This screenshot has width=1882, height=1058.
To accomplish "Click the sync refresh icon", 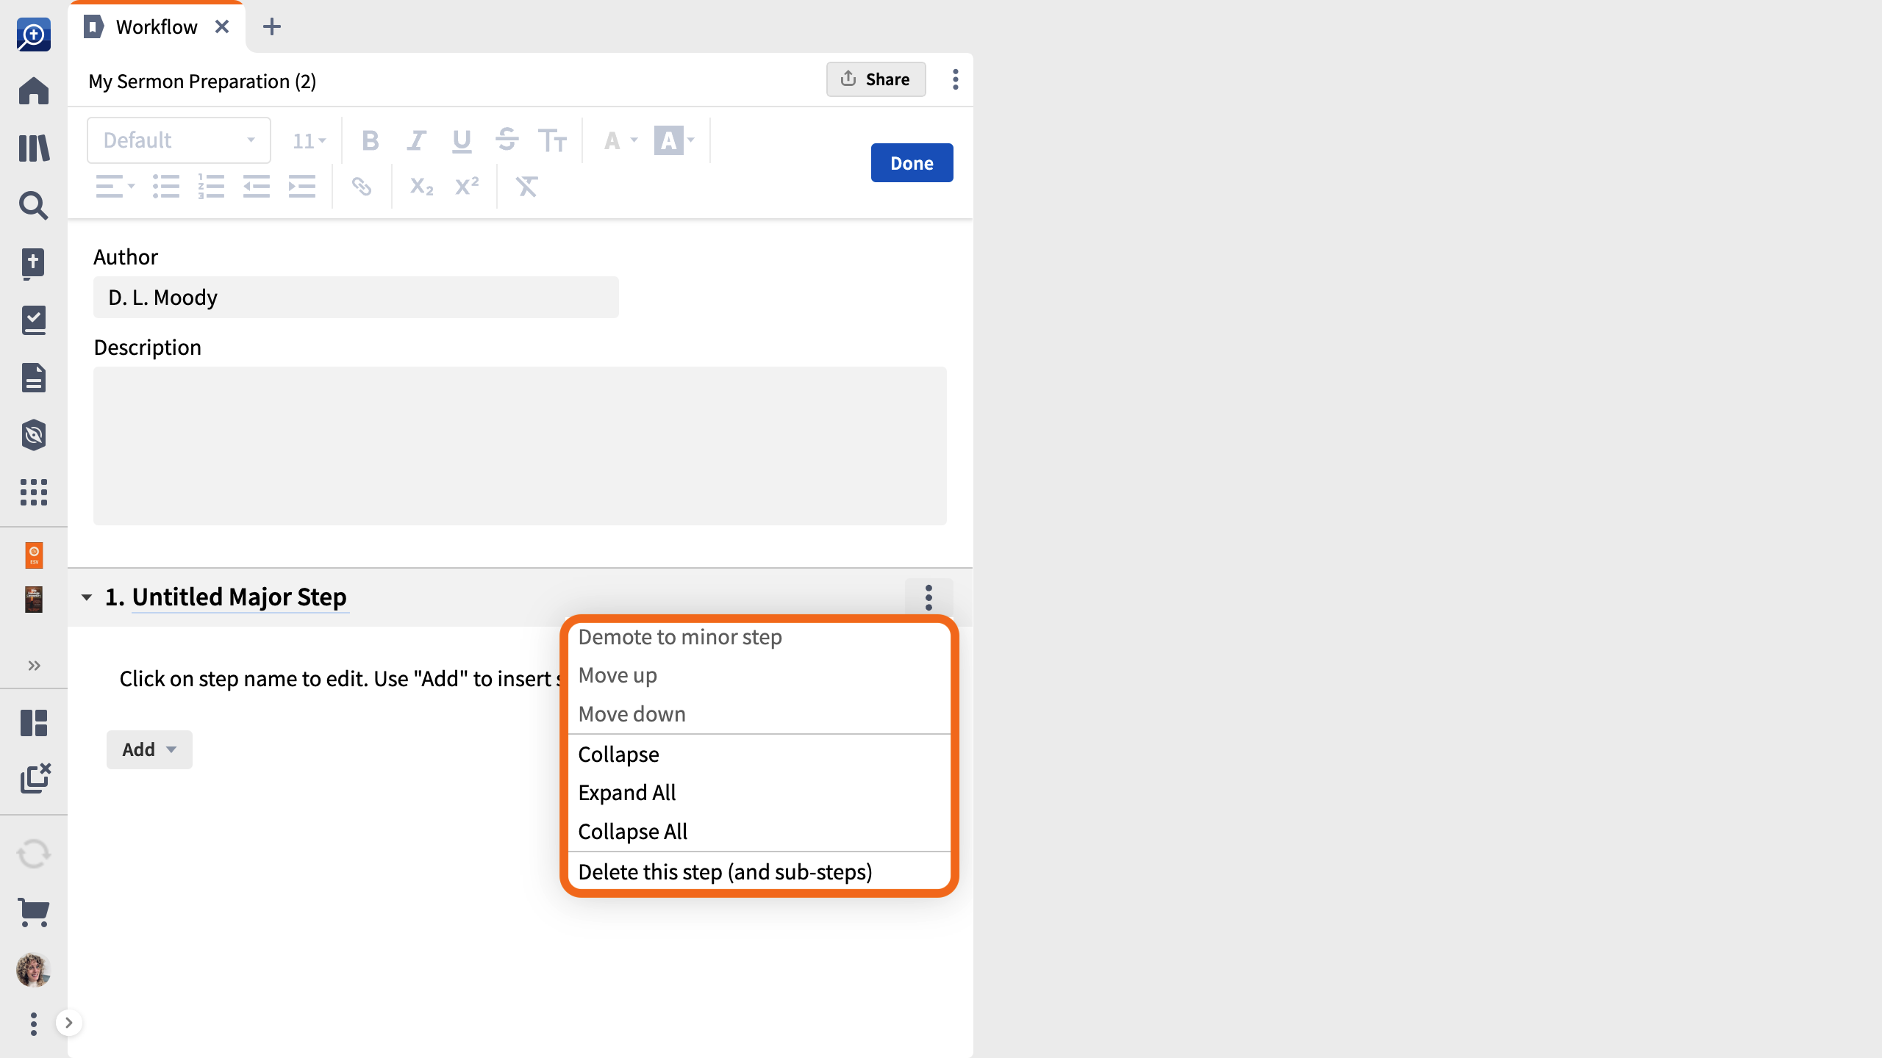I will point(34,854).
